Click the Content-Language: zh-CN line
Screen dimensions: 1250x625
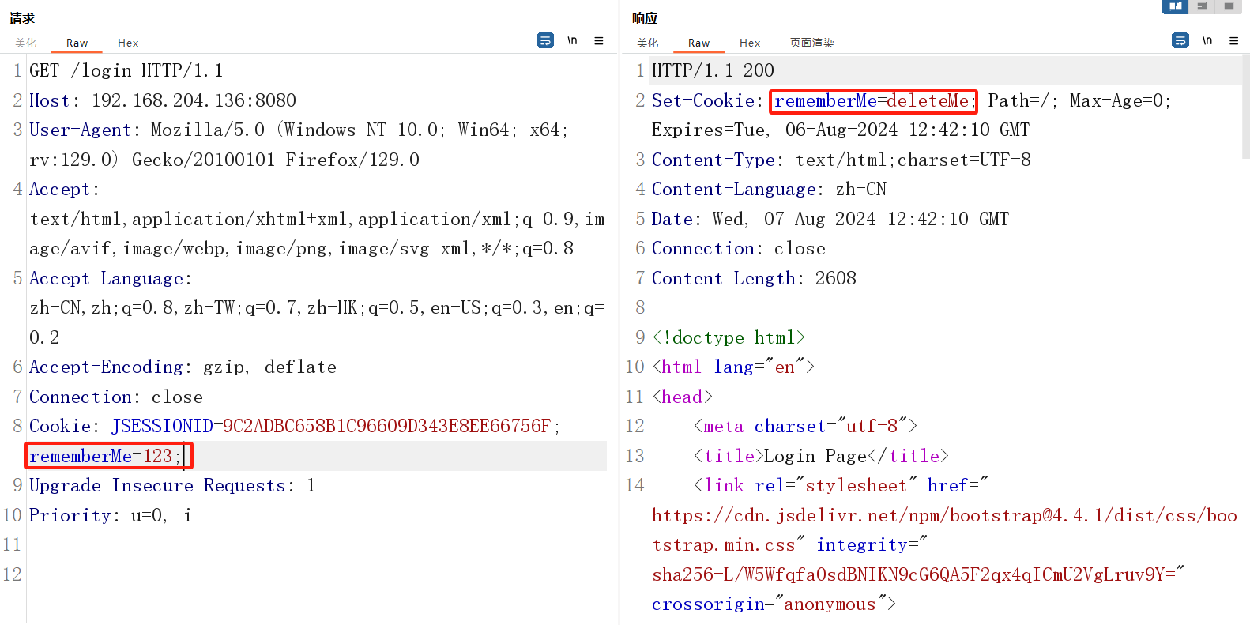pos(769,189)
